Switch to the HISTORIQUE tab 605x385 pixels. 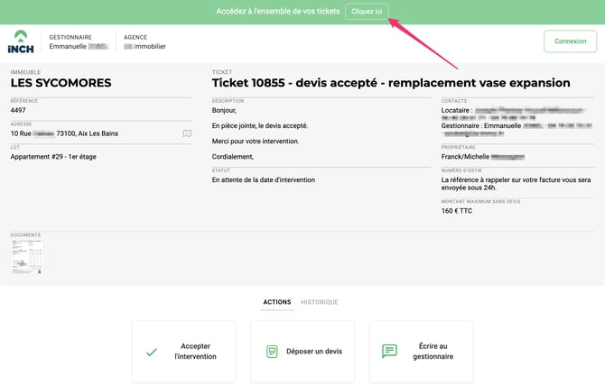(x=320, y=302)
